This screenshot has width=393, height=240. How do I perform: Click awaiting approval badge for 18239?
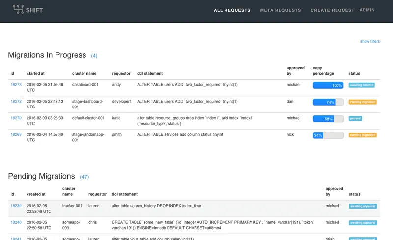point(363,206)
